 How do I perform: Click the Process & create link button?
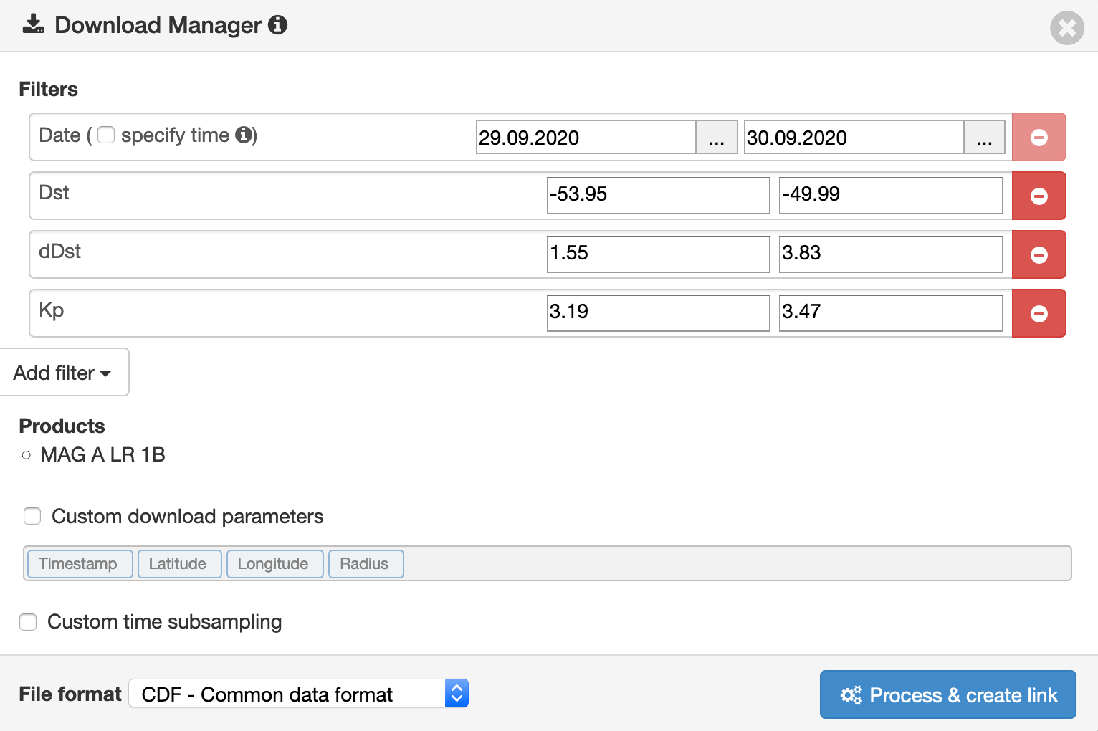(947, 694)
